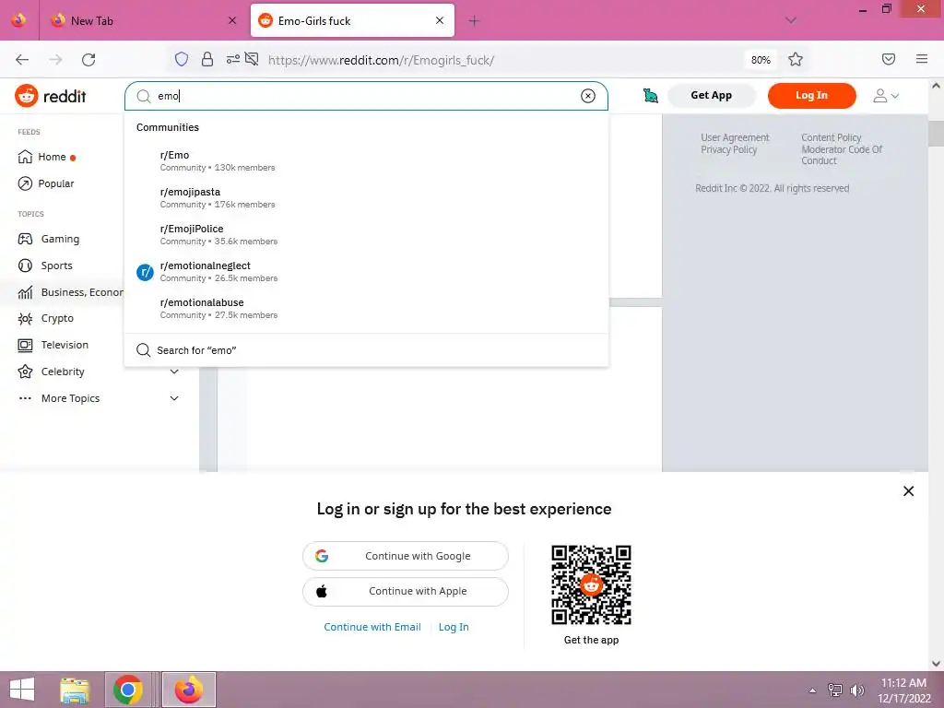Select the Gaming topic
944x708 pixels.
click(50, 239)
